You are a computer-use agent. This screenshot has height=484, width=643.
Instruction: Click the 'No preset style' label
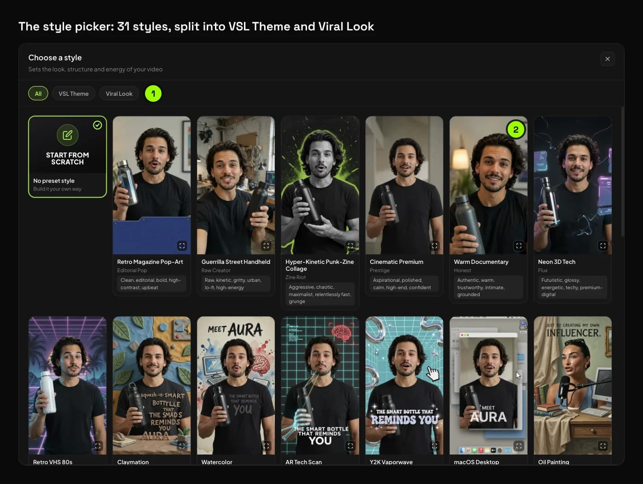point(54,181)
